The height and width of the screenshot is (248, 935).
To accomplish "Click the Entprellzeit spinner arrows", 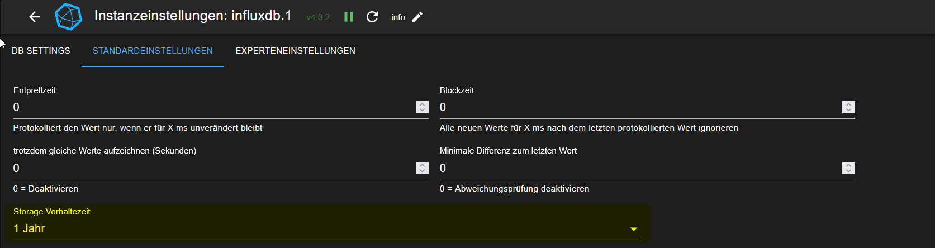I will [422, 107].
